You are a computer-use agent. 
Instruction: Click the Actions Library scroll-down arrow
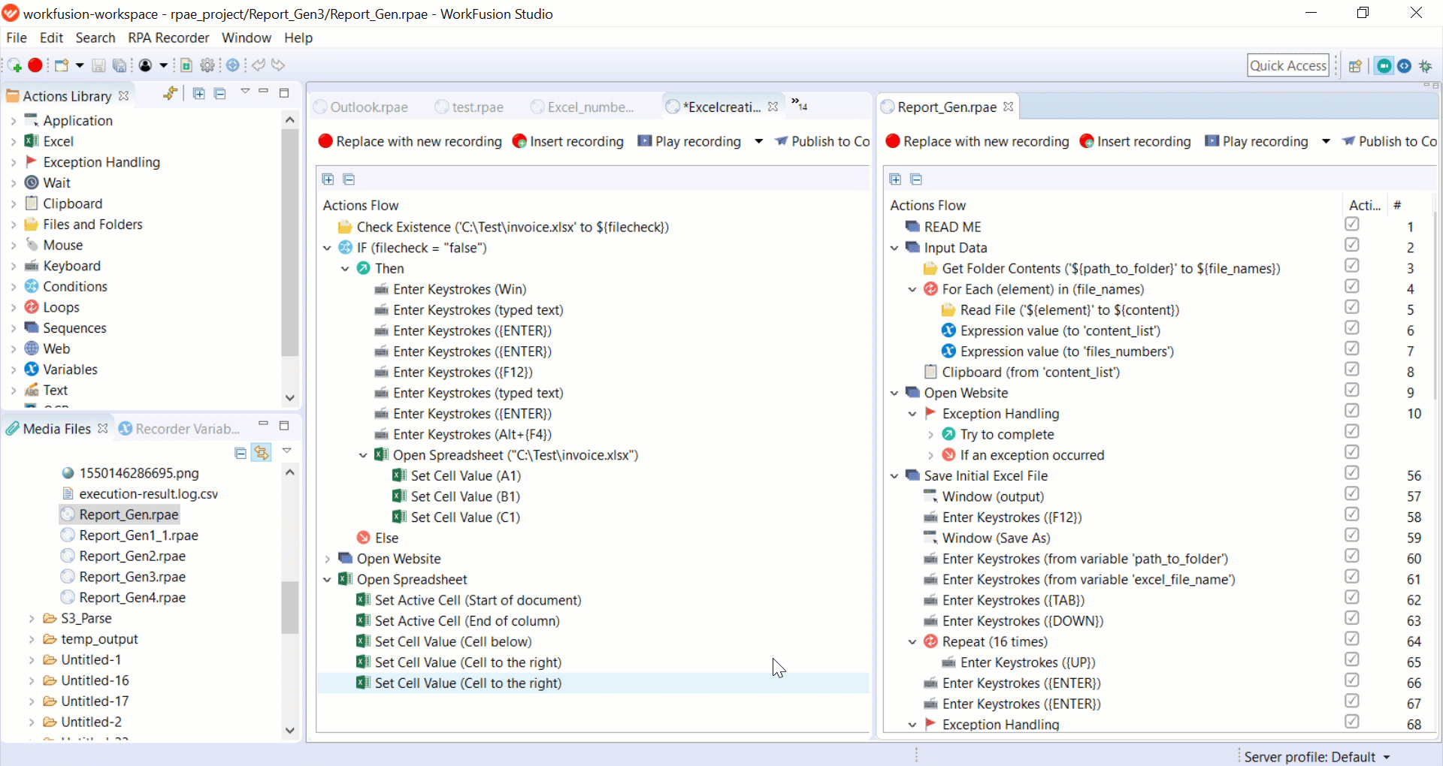290,398
